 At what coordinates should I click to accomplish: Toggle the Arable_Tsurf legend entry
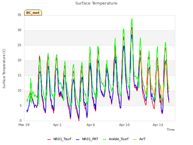tap(116, 139)
